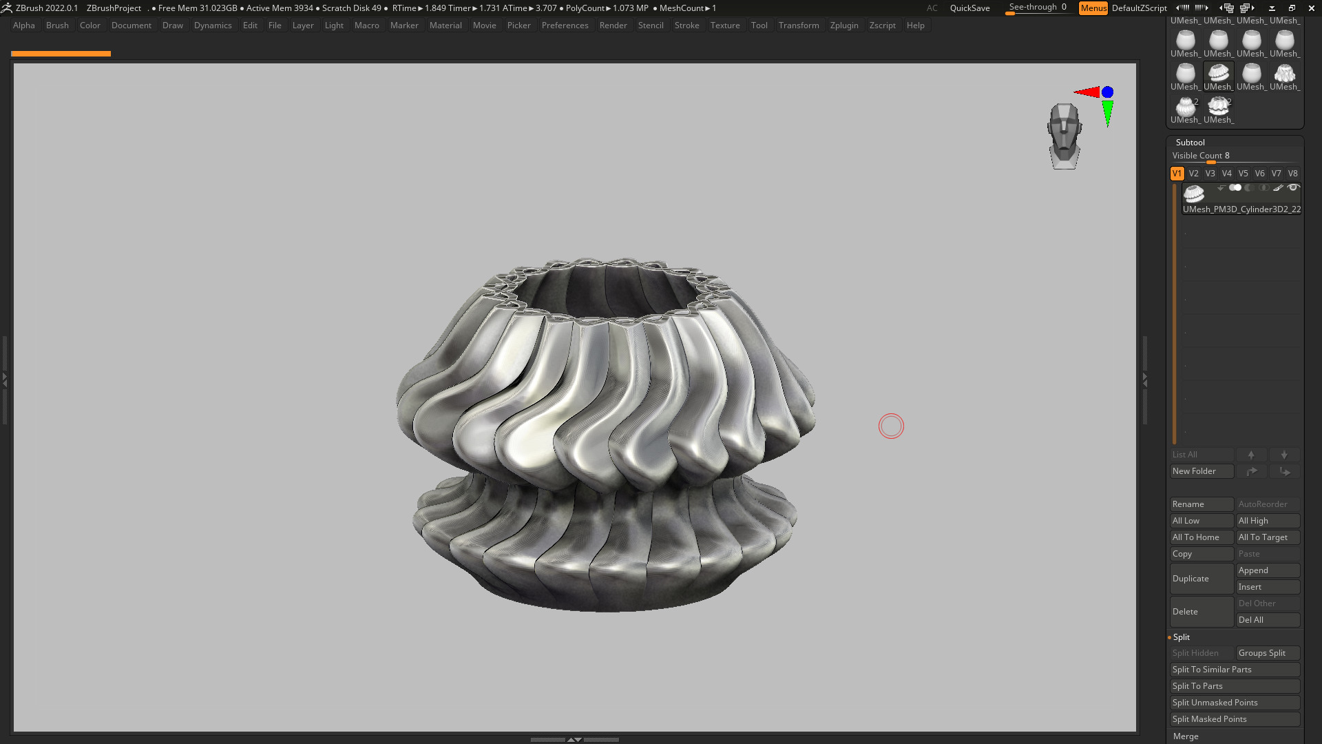1322x744 pixels.
Task: Click the All To Target button
Action: click(1268, 537)
